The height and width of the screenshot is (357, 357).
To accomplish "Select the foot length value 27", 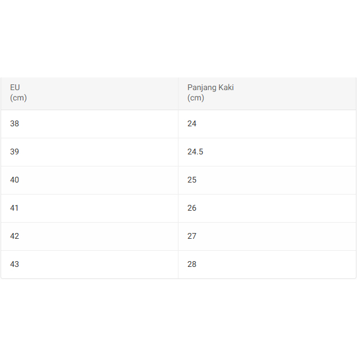I will [x=192, y=236].
